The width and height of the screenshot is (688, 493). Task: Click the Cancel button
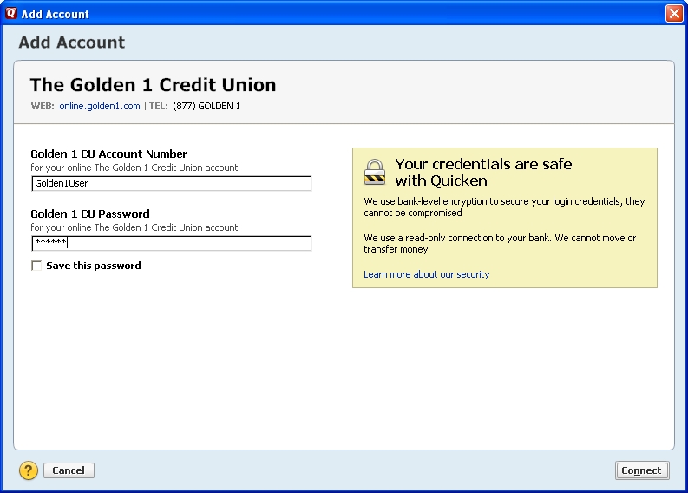(x=69, y=470)
